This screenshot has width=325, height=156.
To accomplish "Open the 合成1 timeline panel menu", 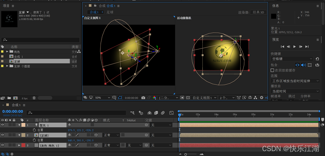I will coord(24,105).
